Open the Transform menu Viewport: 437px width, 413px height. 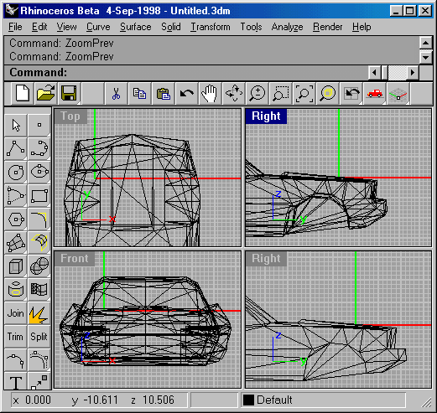(211, 27)
